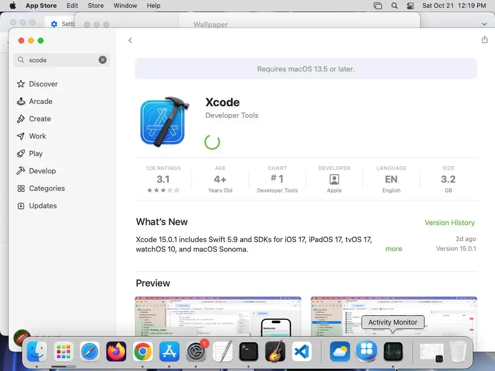Click the Requires macOS 13.5 banner
Image resolution: width=495 pixels, height=371 pixels.
click(x=306, y=69)
